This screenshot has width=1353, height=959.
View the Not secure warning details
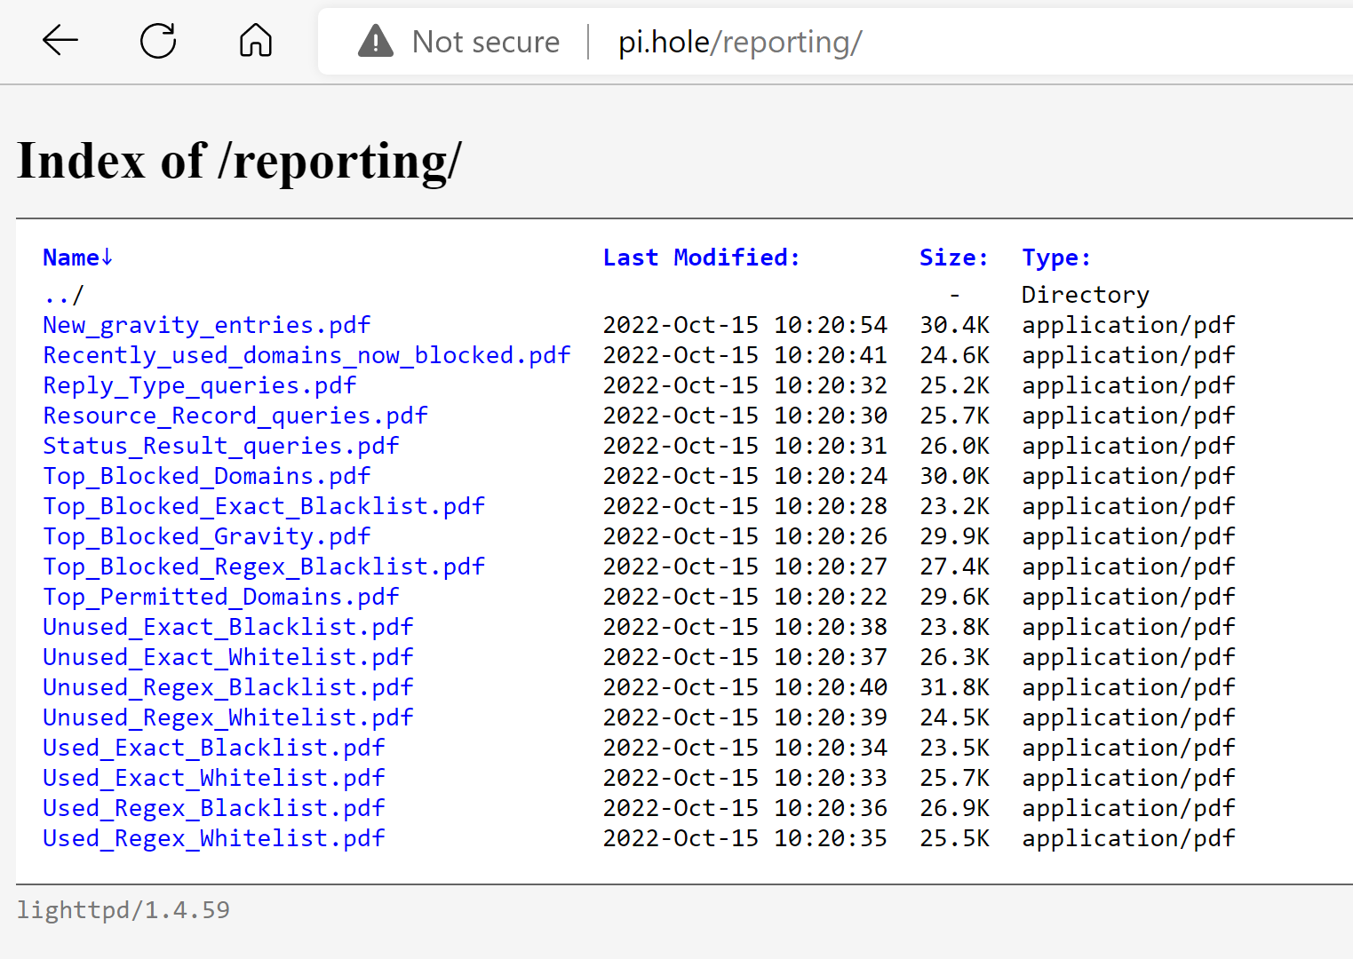(x=460, y=41)
